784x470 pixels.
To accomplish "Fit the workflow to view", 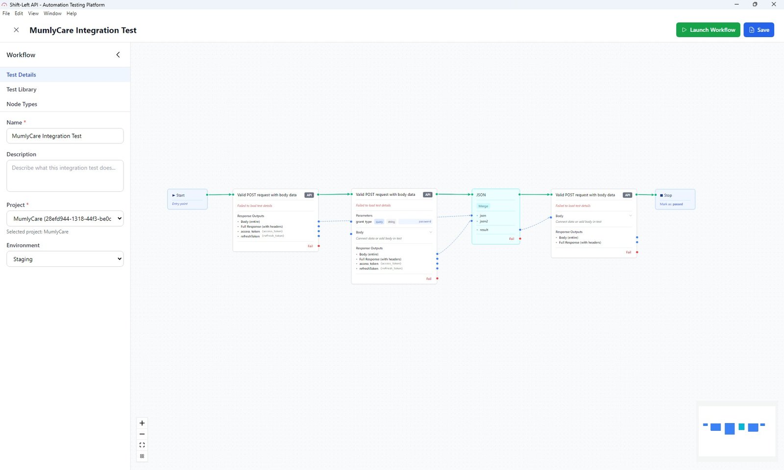I will point(142,445).
